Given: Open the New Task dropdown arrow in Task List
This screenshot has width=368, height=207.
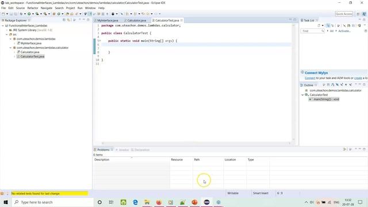Looking at the screenshot, I should [323, 25].
